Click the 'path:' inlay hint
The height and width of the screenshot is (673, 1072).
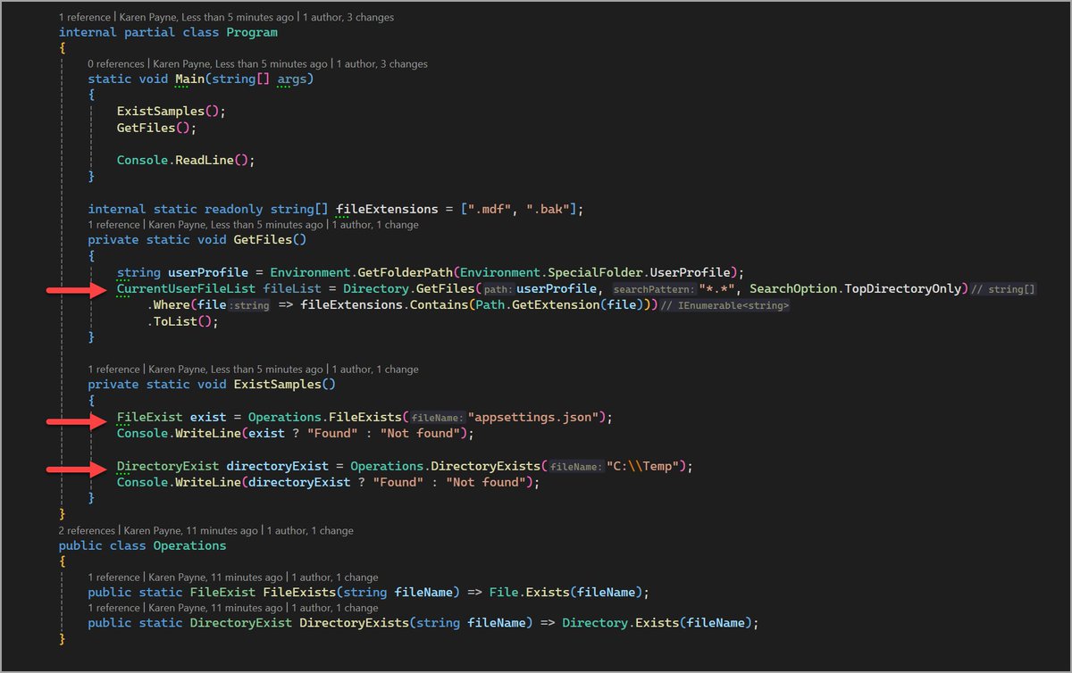(498, 289)
